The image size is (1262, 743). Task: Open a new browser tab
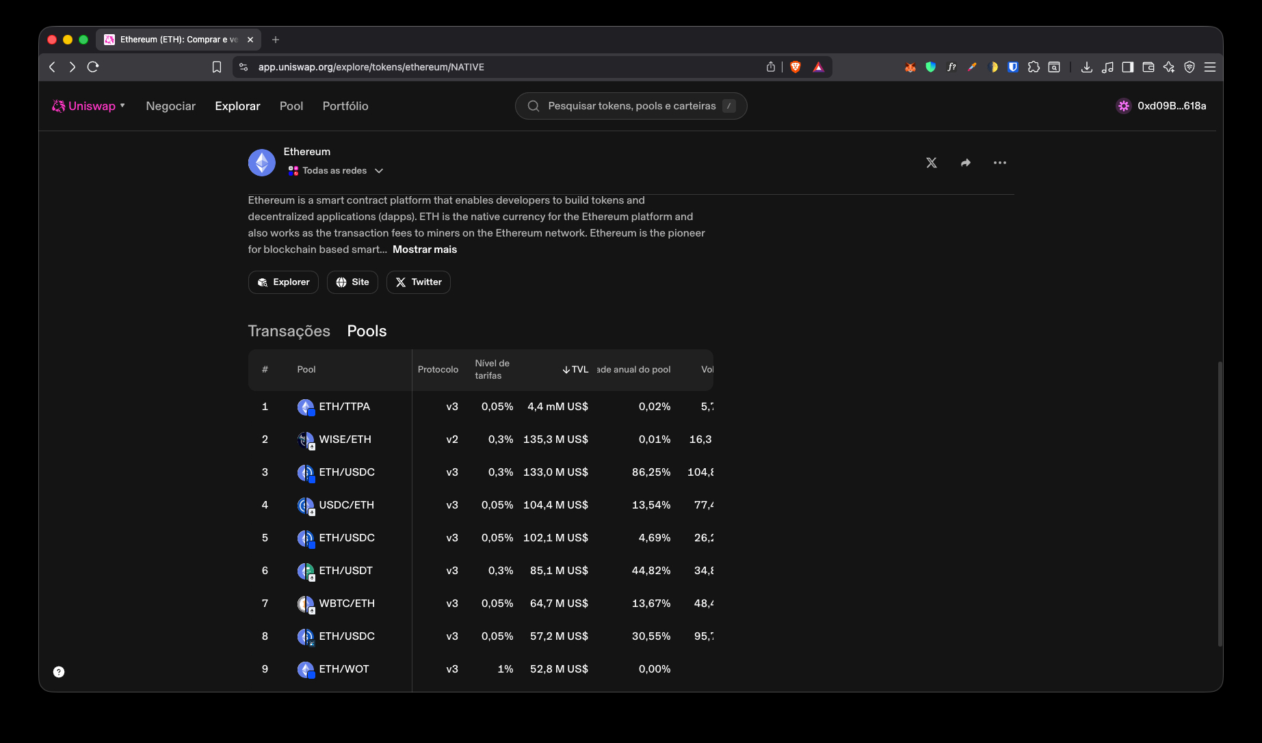276,40
